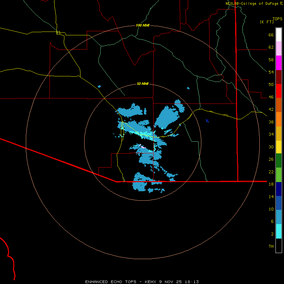This screenshot has width=284, height=284.
Task: Click the bright red 46-50 kft legend swatch
Action: [279, 91]
